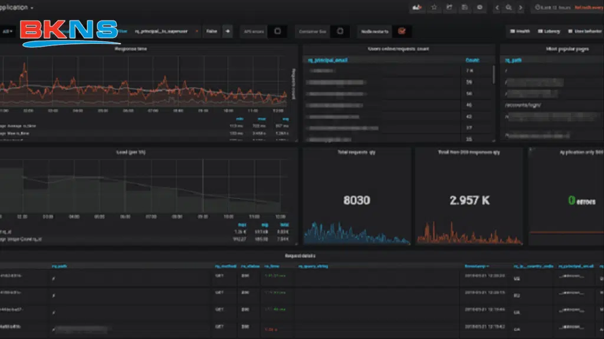
Task: Toggle the Container Size checkbox
Action: point(340,31)
